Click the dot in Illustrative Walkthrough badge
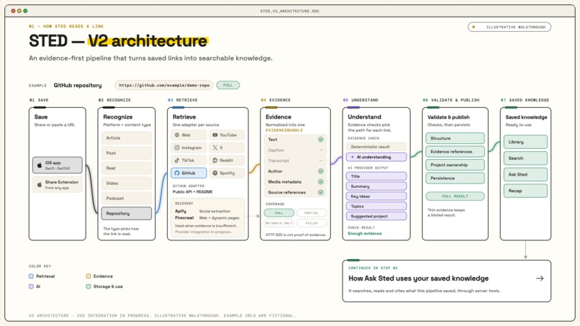The height and width of the screenshot is (326, 580). (473, 27)
